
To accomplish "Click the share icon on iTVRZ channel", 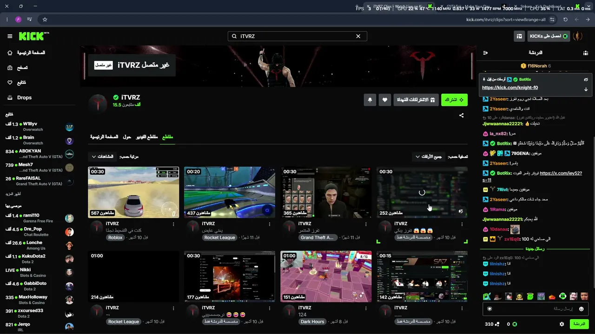I will [x=461, y=116].
